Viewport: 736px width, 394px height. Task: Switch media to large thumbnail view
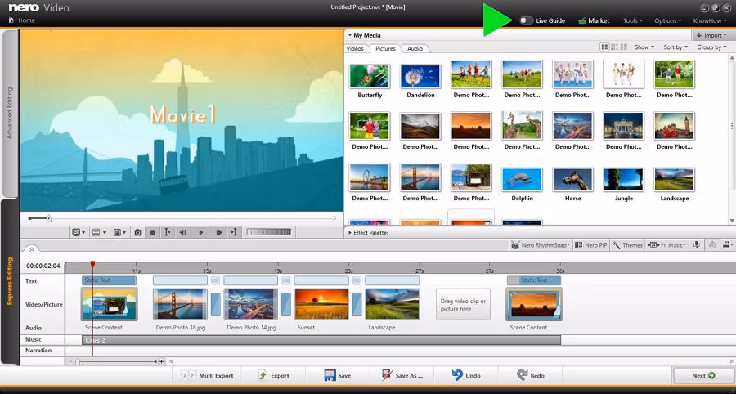[x=604, y=47]
